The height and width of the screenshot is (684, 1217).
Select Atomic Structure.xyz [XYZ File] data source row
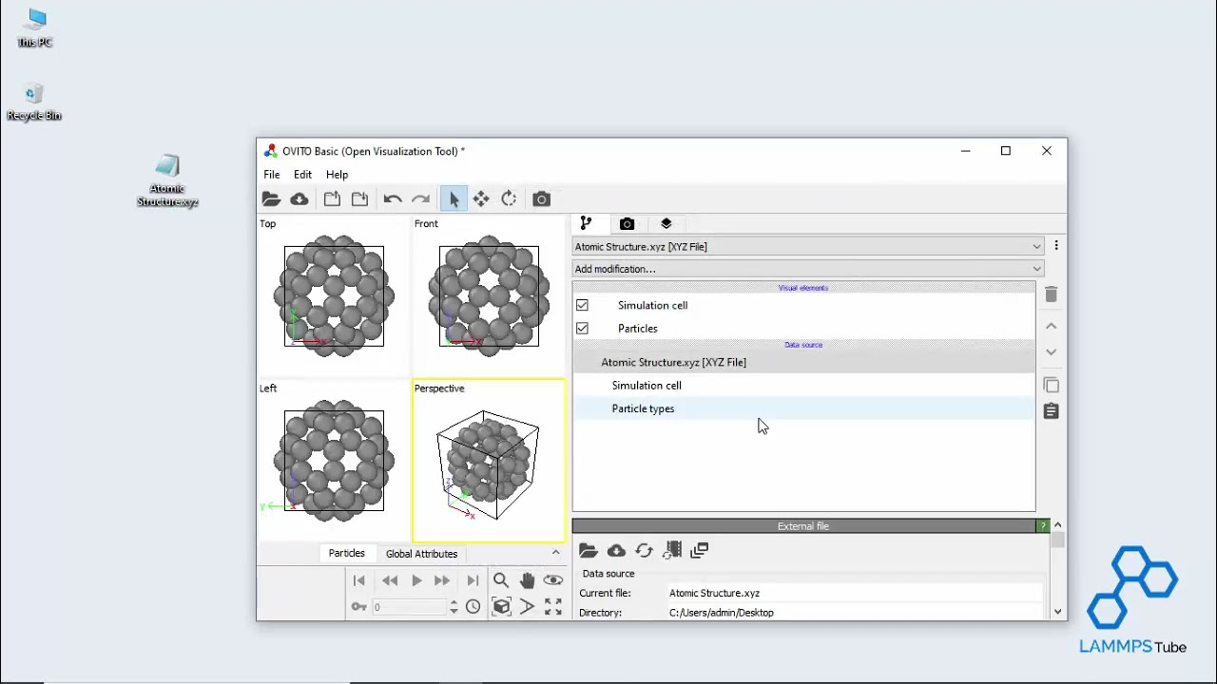803,362
